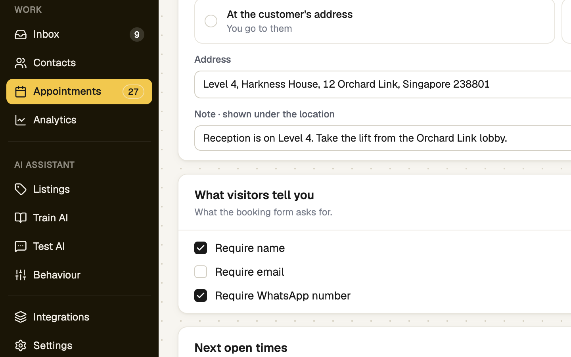Click the Train AI book icon

(21, 218)
